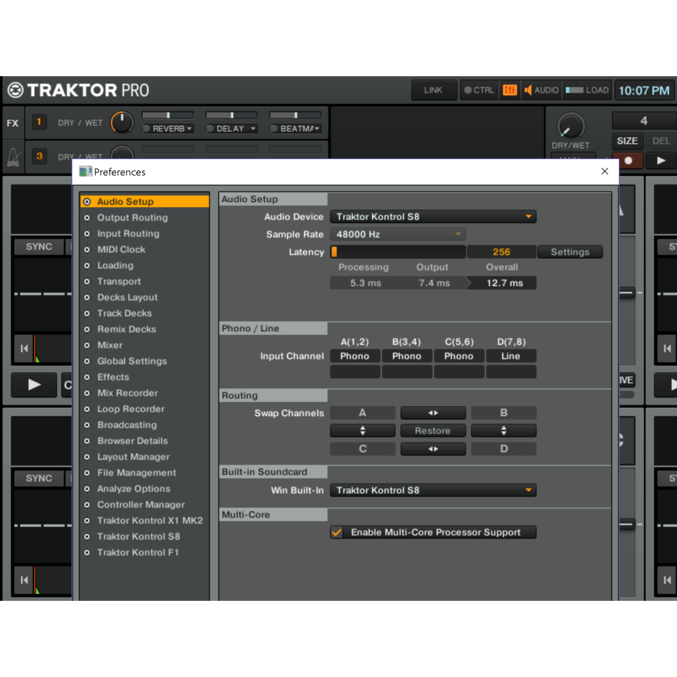Click the A-C vertical swap arrows button

click(x=362, y=431)
